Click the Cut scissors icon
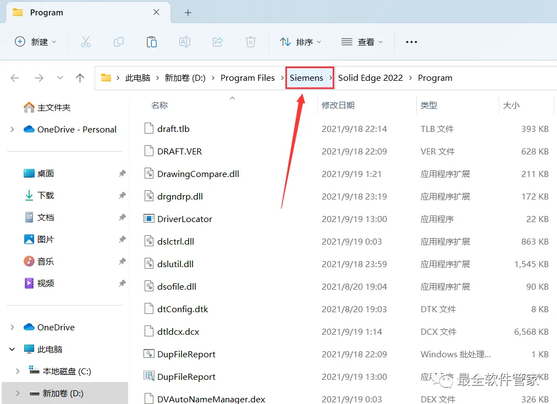The width and height of the screenshot is (557, 404). [x=86, y=42]
